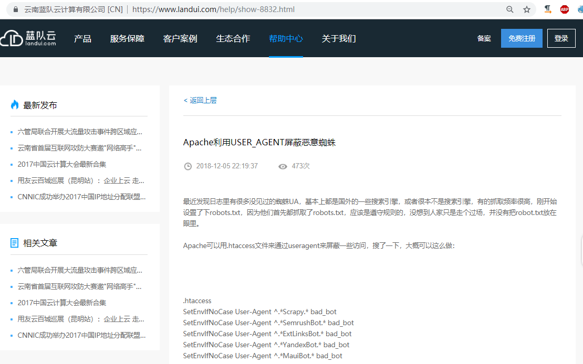Click the lock icon for site security info
Screen dimensions: 583x364
pos(15,9)
